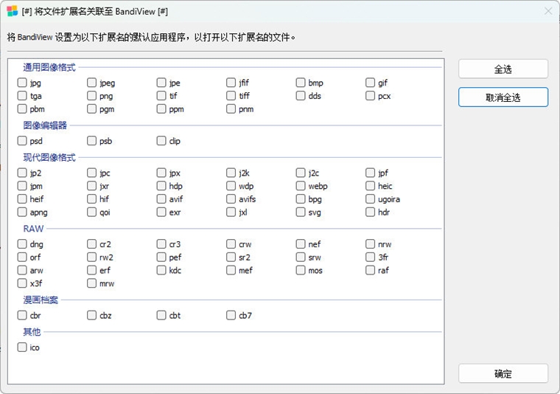Toggle the clip format checkbox
The width and height of the screenshot is (560, 394).
pyautogui.click(x=161, y=141)
